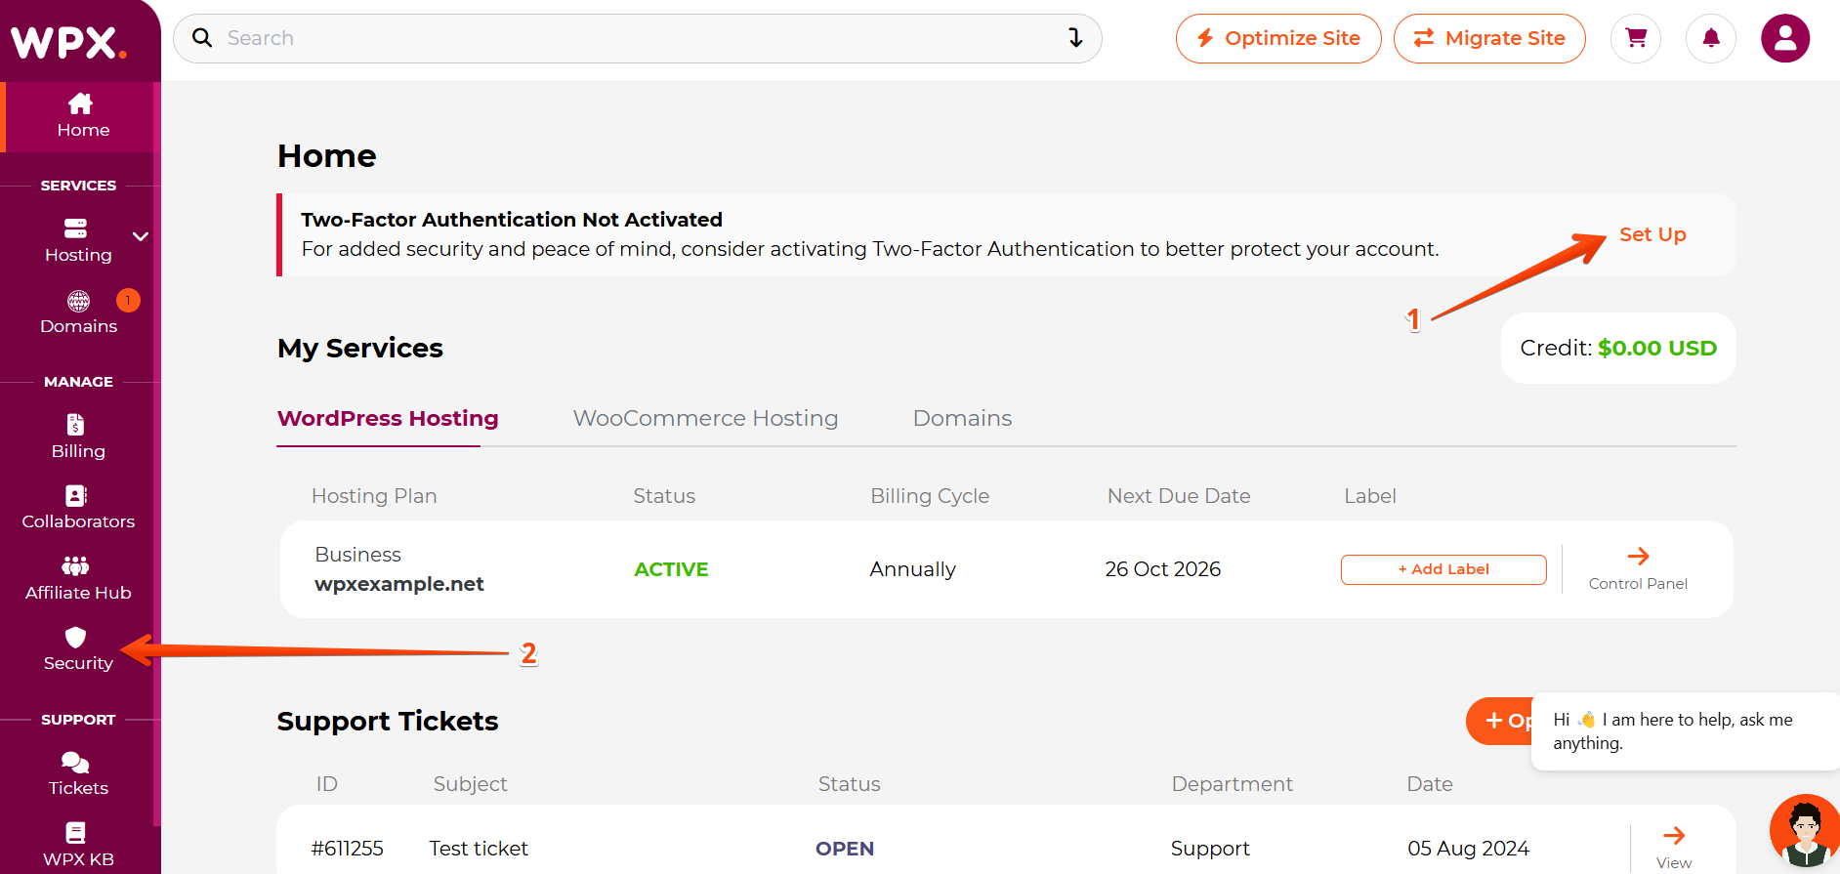Image resolution: width=1840 pixels, height=874 pixels.
Task: Click the ACTIVE status text
Action: [671, 569]
